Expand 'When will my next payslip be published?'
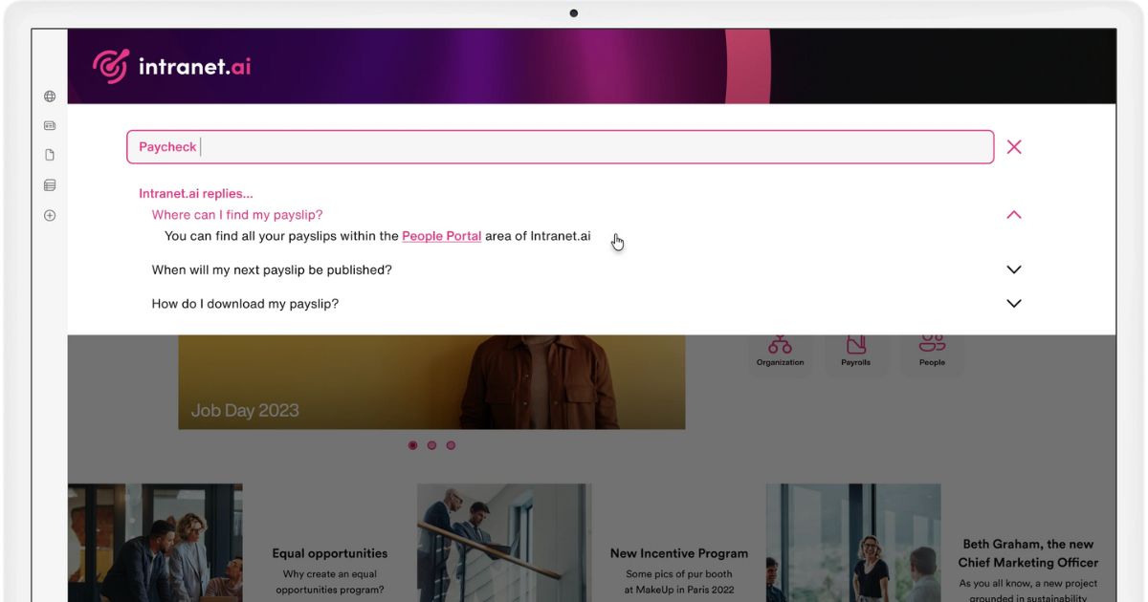 pos(1014,269)
